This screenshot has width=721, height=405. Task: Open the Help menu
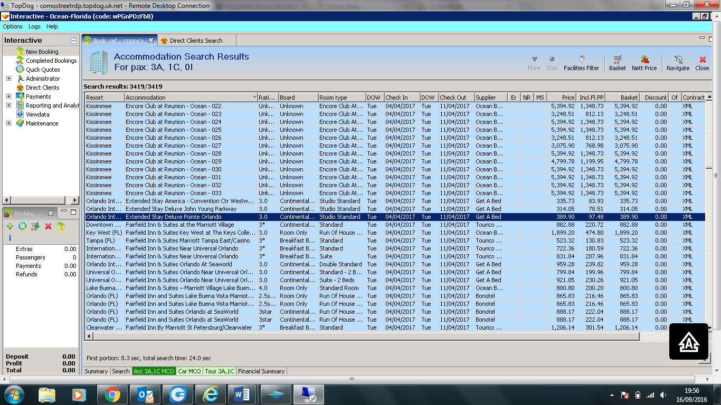(x=52, y=26)
